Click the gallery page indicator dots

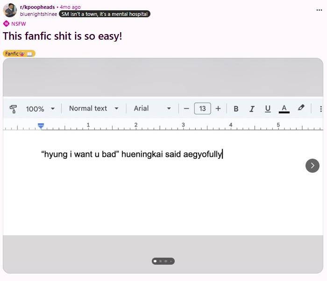[163, 261]
